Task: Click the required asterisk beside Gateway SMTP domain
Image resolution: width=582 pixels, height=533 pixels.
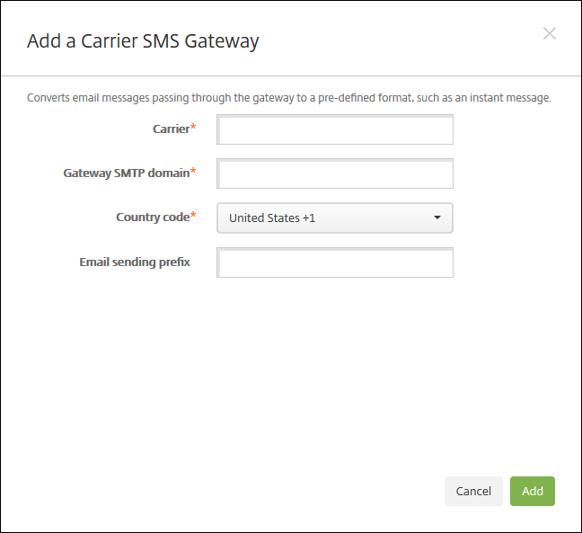Action: pyautogui.click(x=194, y=172)
